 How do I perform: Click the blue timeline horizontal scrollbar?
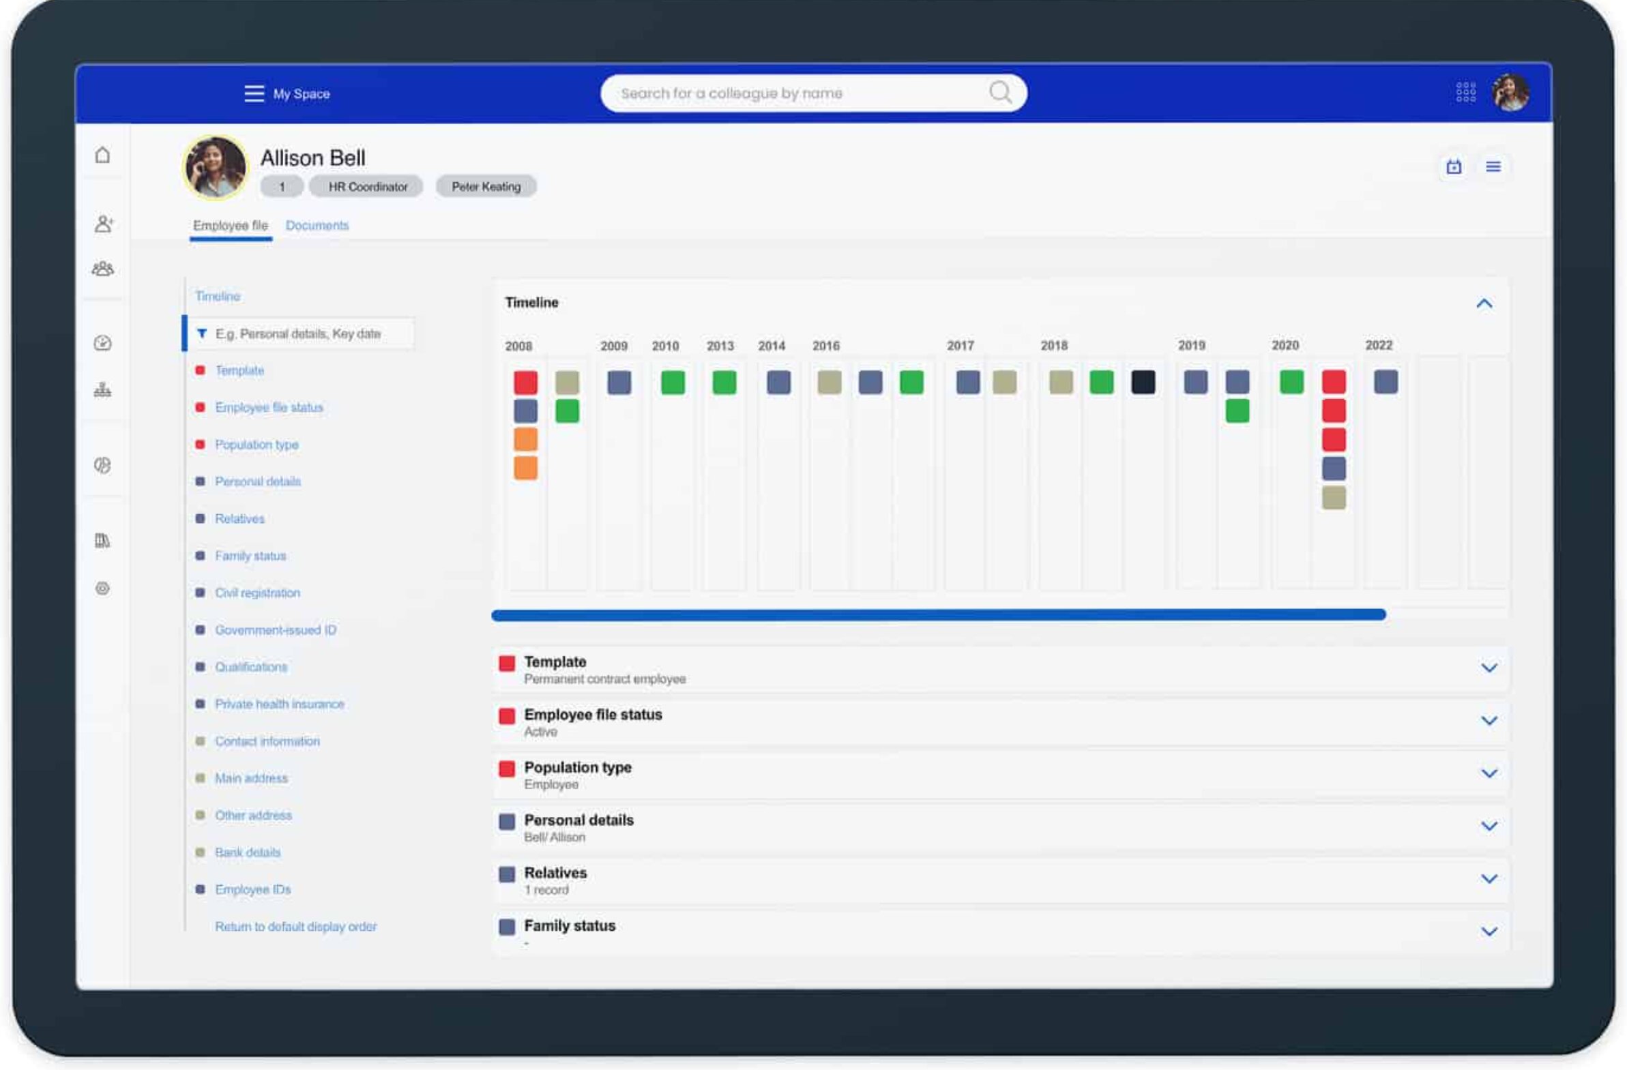[x=938, y=615]
